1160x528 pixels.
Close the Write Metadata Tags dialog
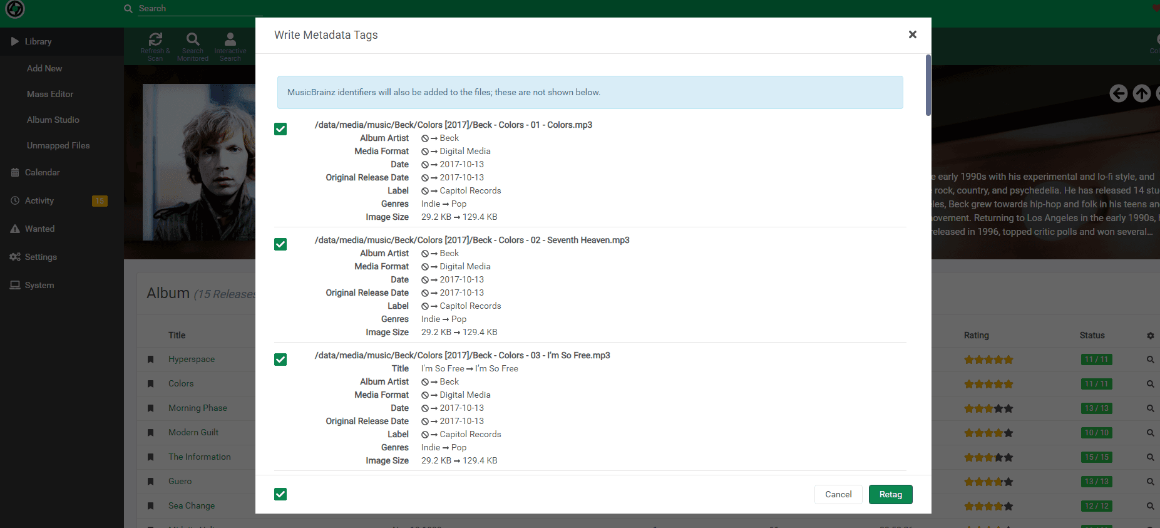click(x=912, y=34)
